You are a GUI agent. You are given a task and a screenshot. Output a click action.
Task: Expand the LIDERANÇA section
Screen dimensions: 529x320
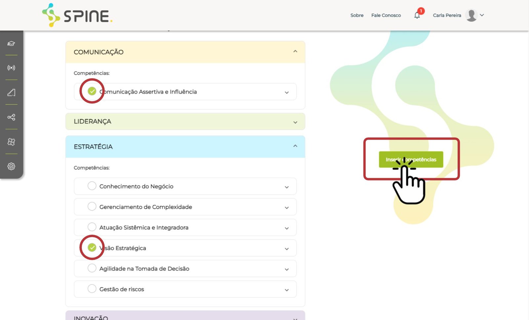tap(295, 122)
